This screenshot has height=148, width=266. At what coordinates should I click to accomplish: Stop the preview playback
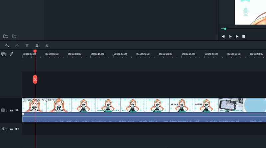tap(244, 37)
